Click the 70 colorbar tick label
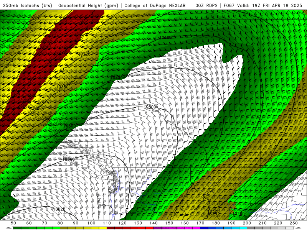 coord(45,223)
